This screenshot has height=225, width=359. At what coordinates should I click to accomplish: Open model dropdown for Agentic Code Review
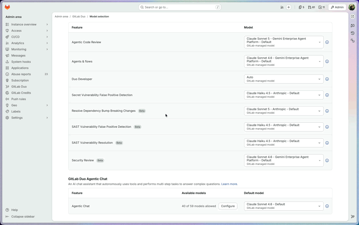(x=284, y=42)
